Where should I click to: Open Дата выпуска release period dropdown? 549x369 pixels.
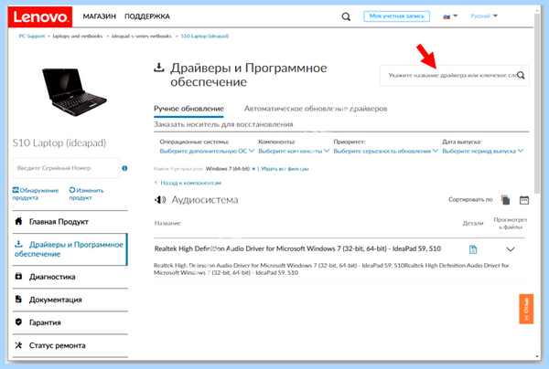(x=482, y=151)
